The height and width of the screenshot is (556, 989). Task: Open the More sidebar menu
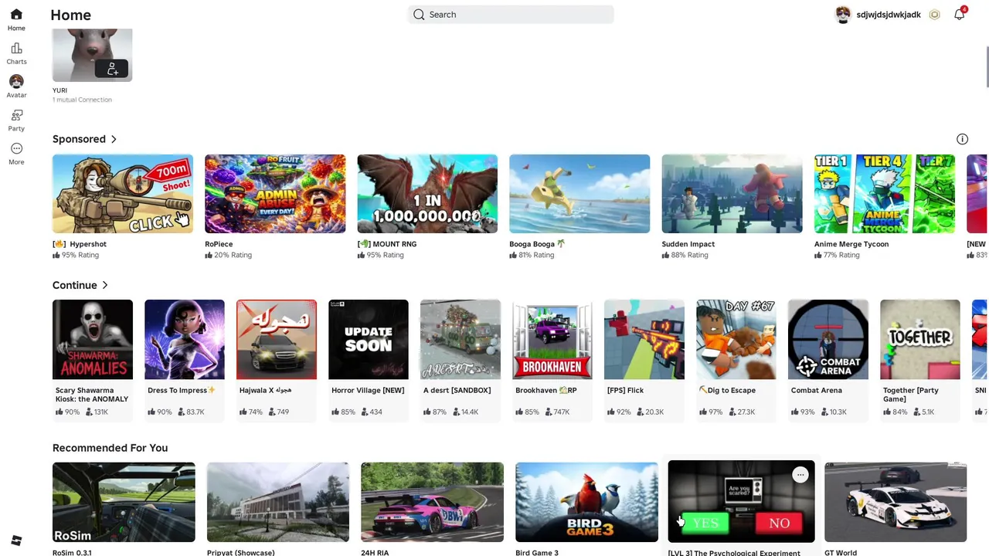point(16,148)
